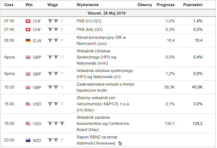The height and width of the screenshot is (148, 217).
Task: Click the UK flag in the 10:30 row
Action: click(28, 87)
